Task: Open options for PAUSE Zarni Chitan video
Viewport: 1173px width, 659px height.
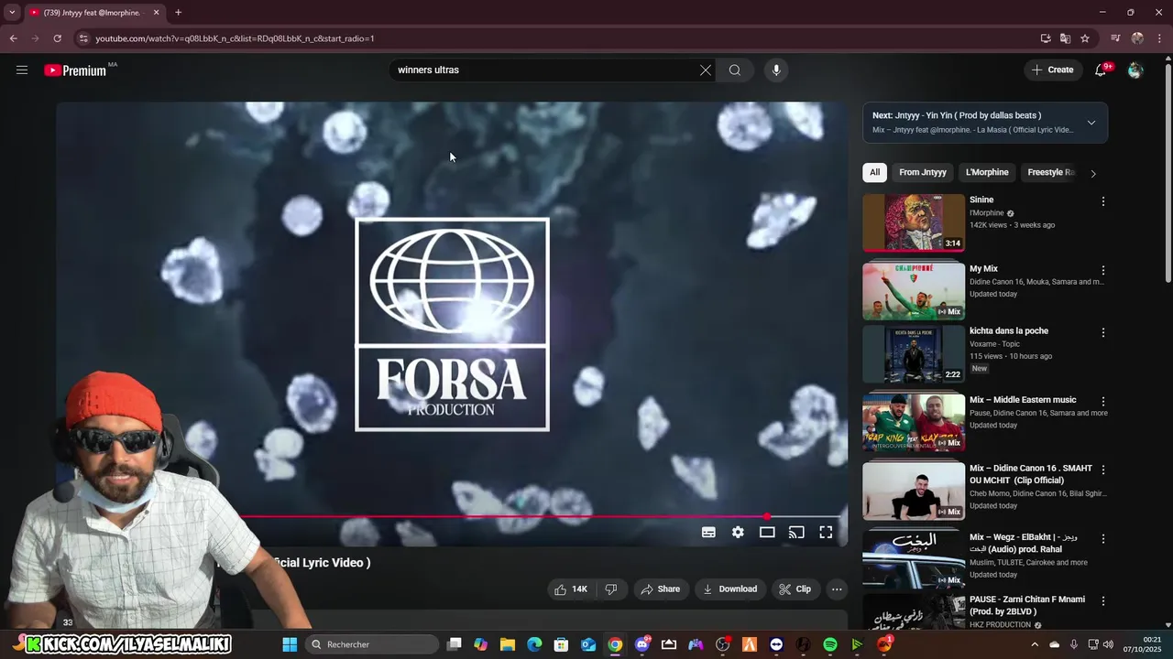Action: [x=1103, y=601]
